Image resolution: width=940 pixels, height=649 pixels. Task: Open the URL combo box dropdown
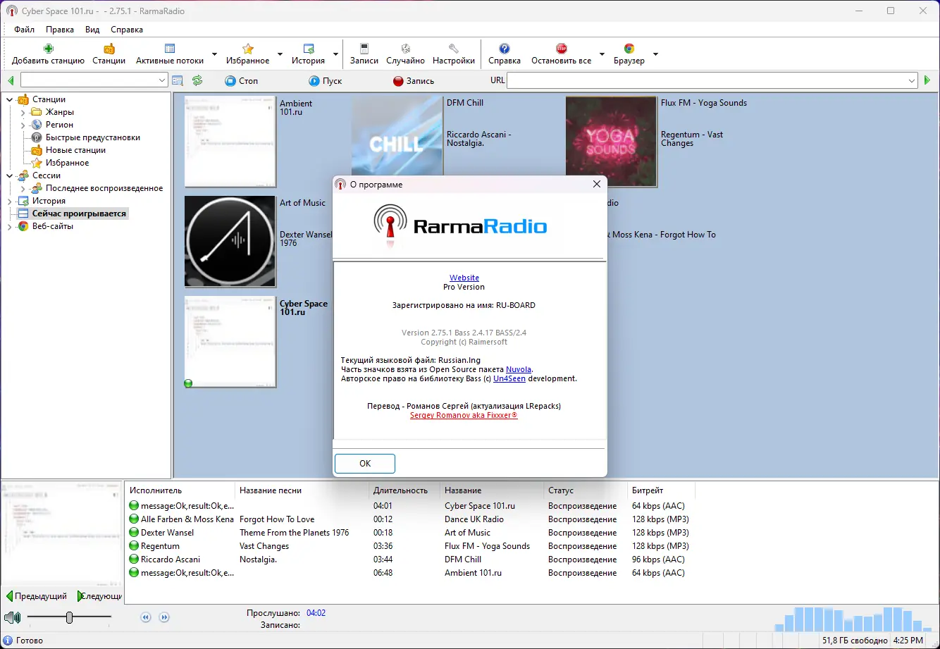coord(912,80)
